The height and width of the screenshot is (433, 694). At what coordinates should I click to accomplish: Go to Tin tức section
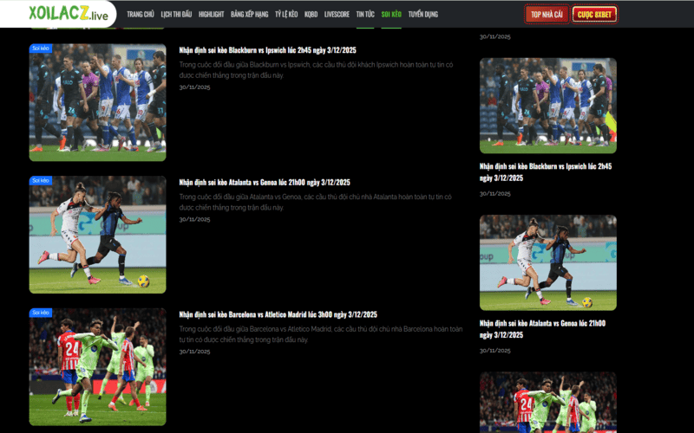pos(365,15)
